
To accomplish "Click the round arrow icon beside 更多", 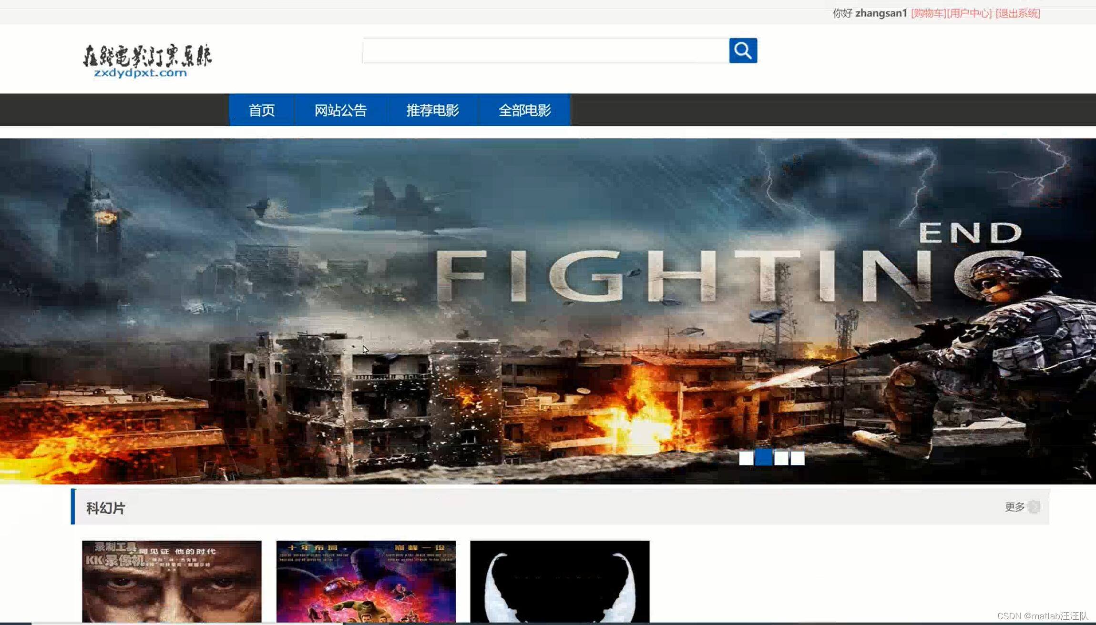I will [x=1034, y=507].
